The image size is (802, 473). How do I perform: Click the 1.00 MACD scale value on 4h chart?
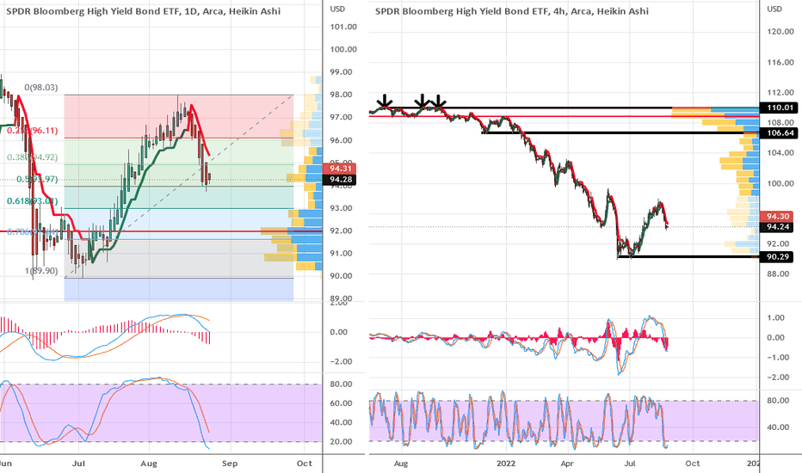(776, 317)
